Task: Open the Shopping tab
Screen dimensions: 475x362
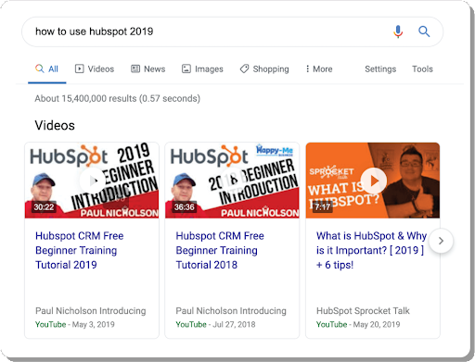Action: 264,69
